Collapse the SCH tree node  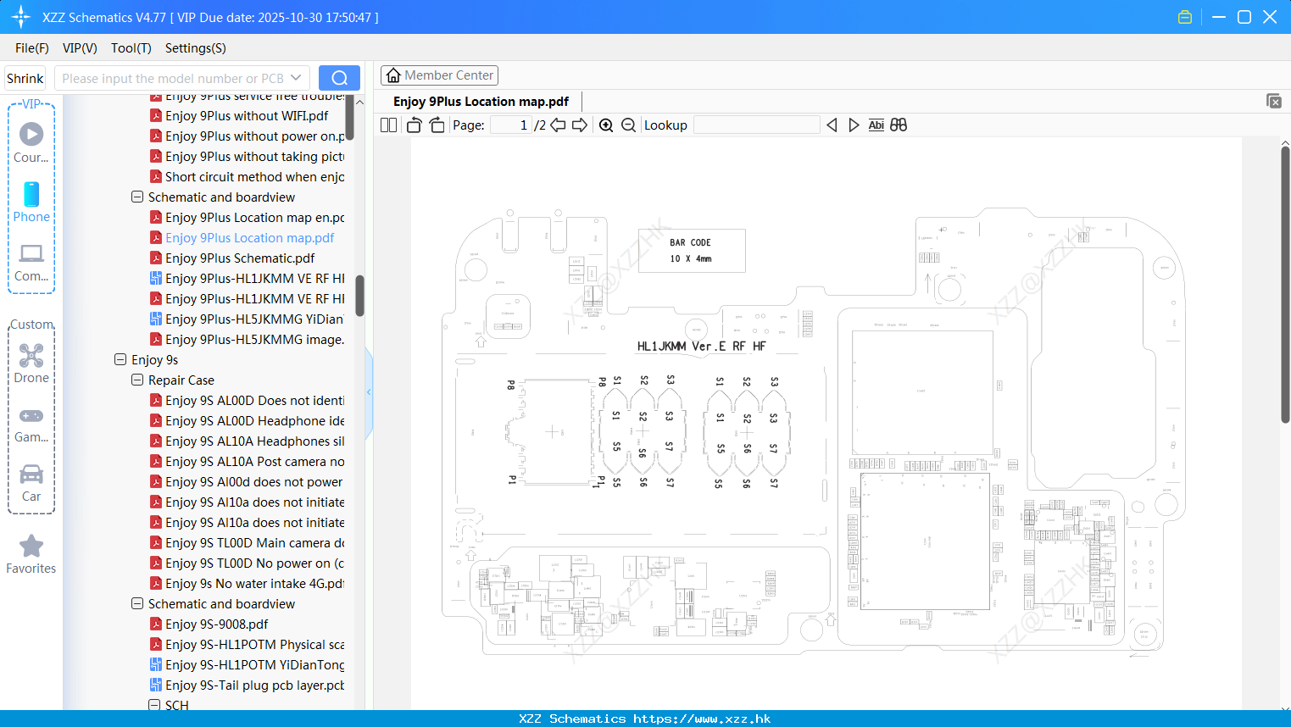(154, 705)
